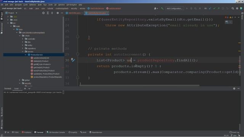
Task: Open the Add Configuration dialog
Action: [175, 8]
